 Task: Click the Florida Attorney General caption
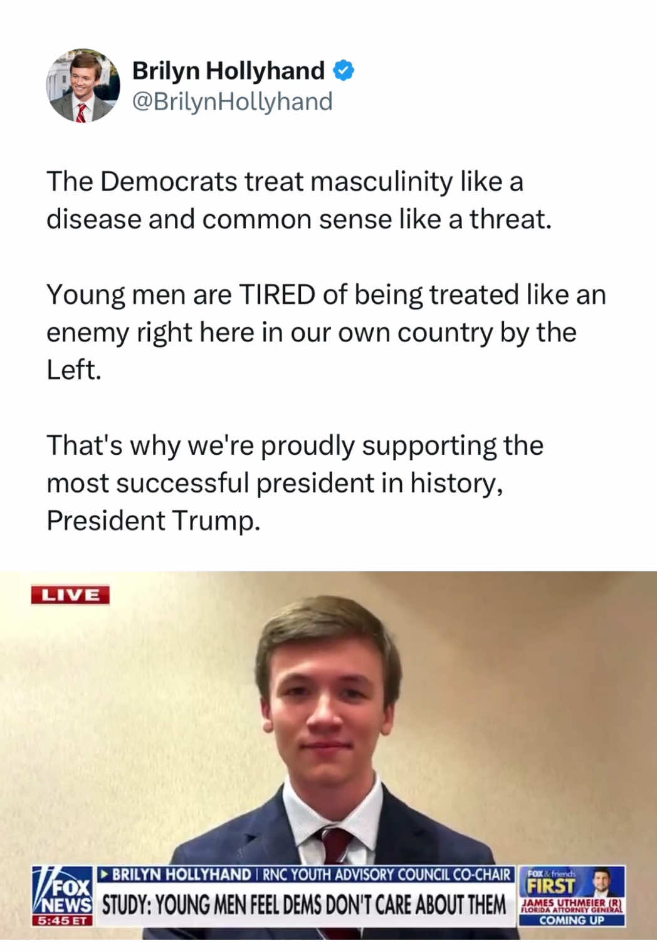coord(572,910)
